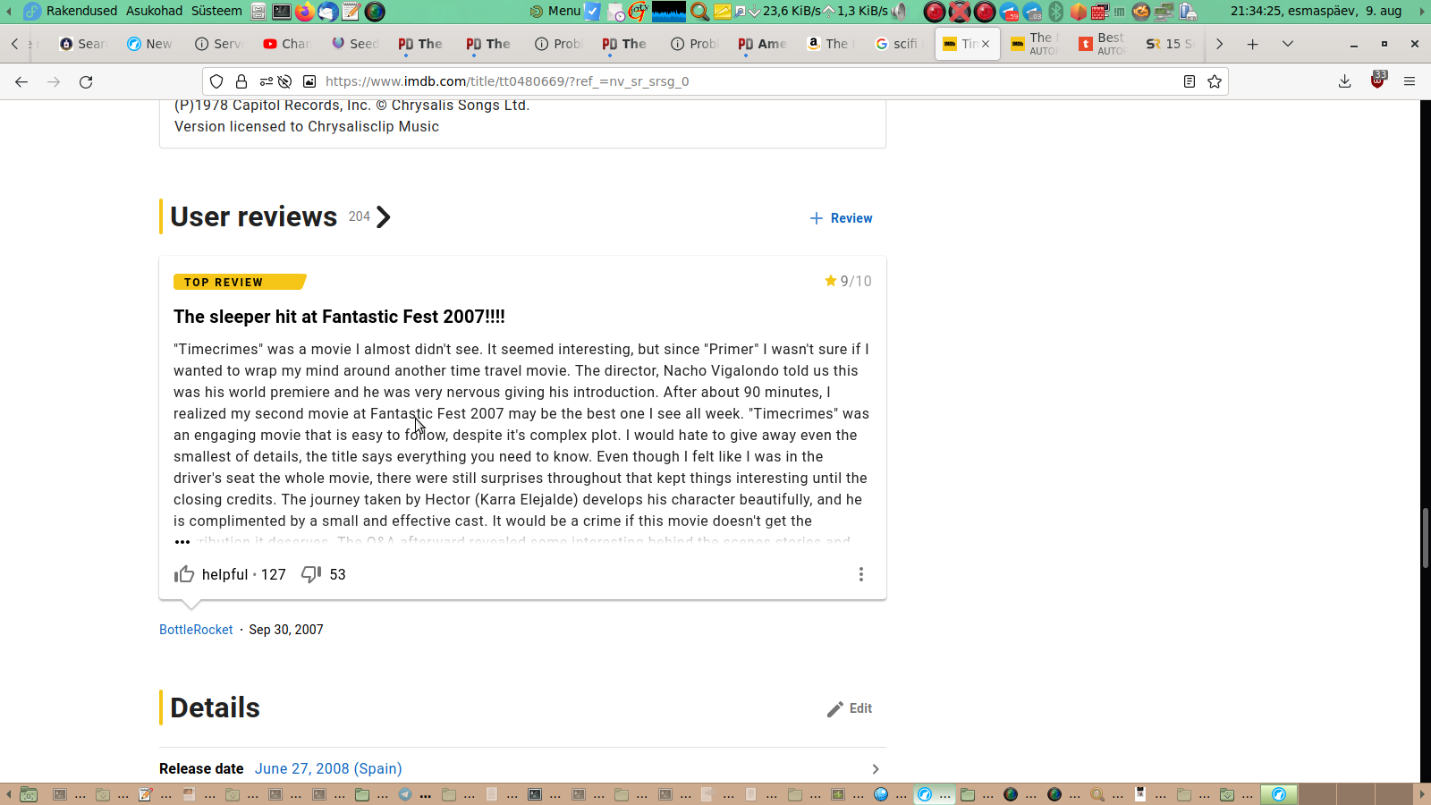
Task: Open tracking protection shield panel
Action: [x=216, y=81]
